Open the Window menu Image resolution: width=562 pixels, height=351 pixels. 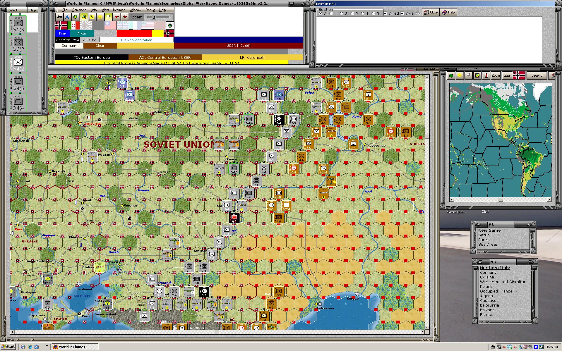pos(135,10)
